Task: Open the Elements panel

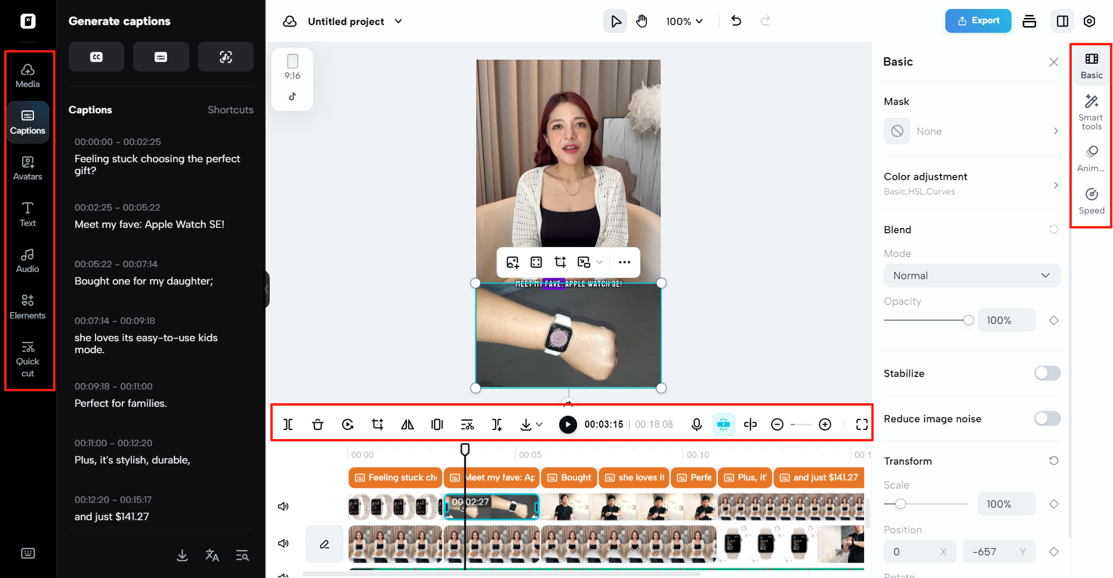Action: pos(27,307)
